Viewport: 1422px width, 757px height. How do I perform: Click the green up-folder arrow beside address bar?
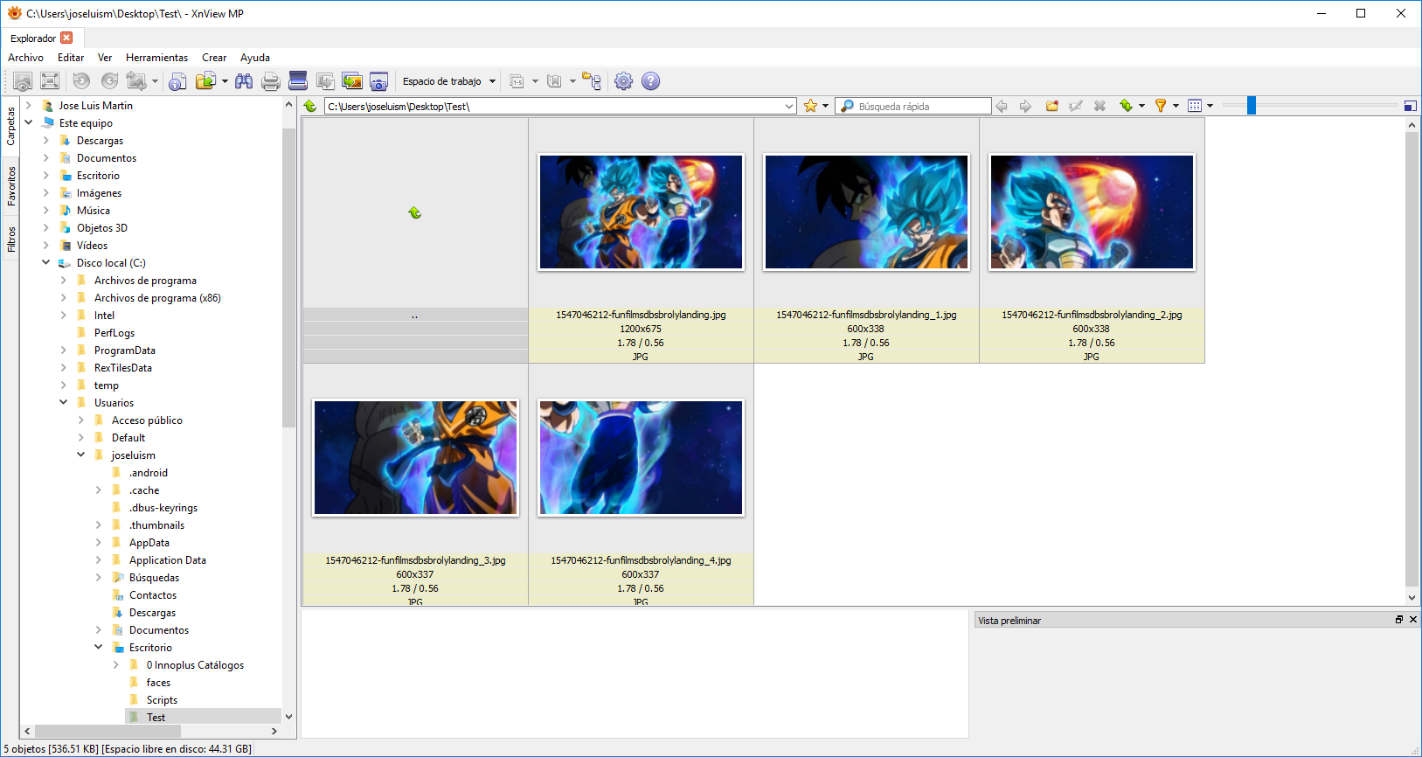(x=310, y=106)
